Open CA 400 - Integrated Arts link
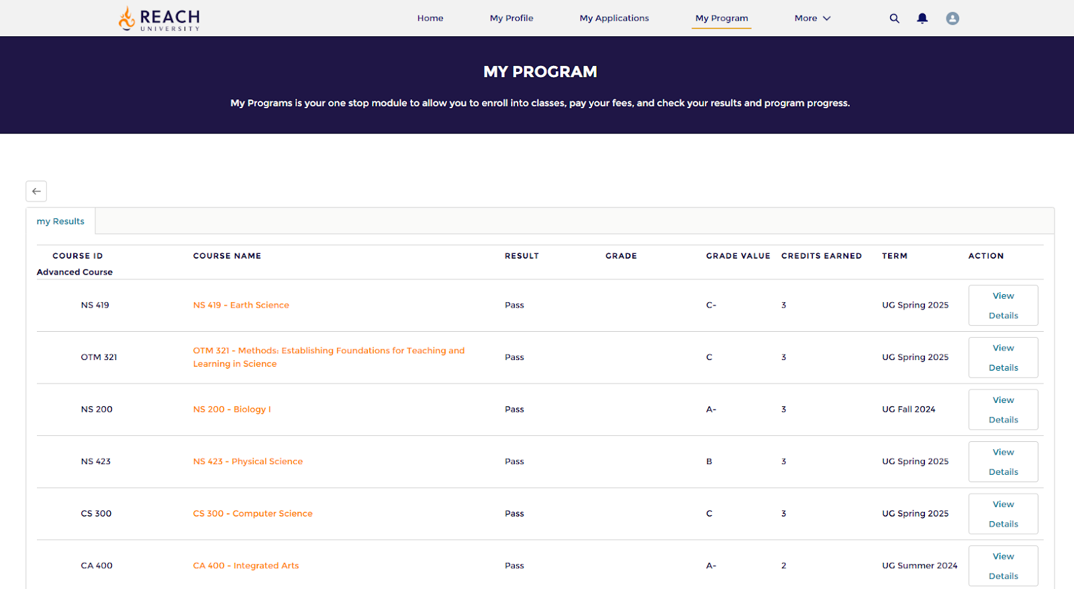This screenshot has height=589, width=1074. [x=246, y=565]
